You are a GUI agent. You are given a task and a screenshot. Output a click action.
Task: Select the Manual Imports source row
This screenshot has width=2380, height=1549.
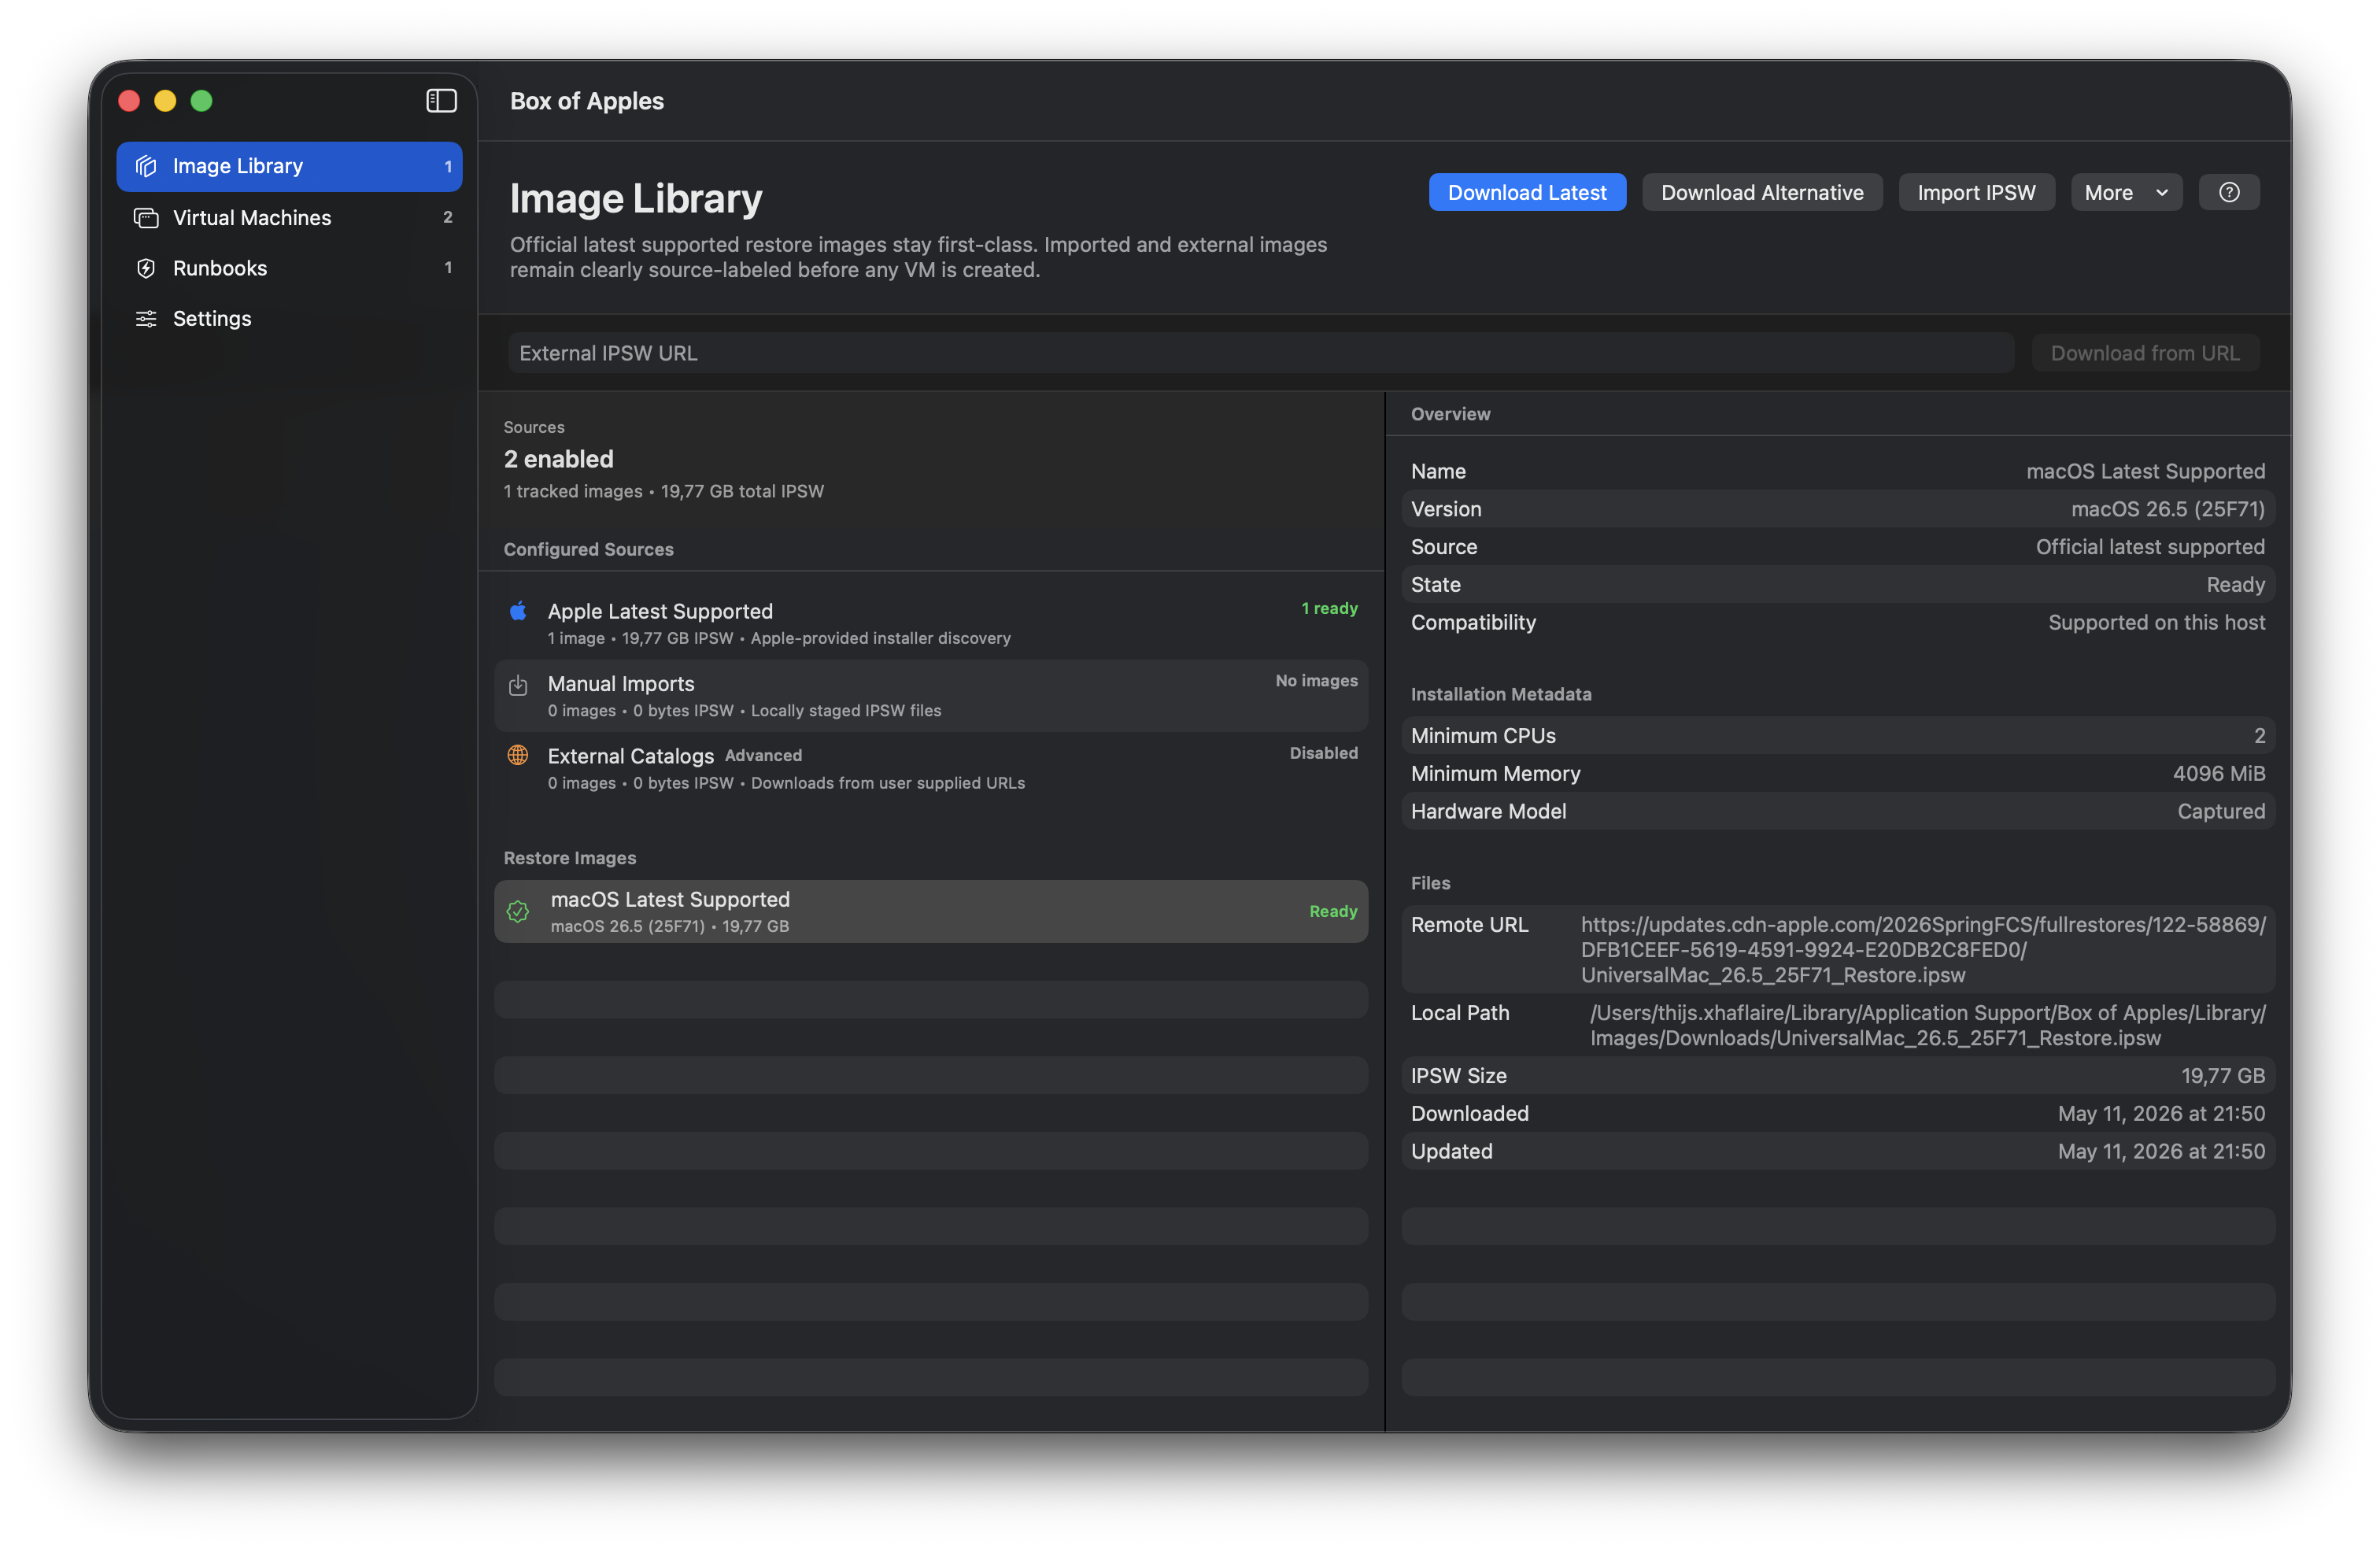(x=931, y=696)
